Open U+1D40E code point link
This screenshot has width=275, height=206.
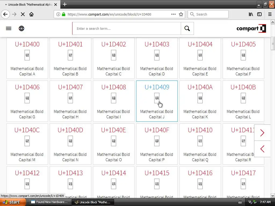coord(114,130)
